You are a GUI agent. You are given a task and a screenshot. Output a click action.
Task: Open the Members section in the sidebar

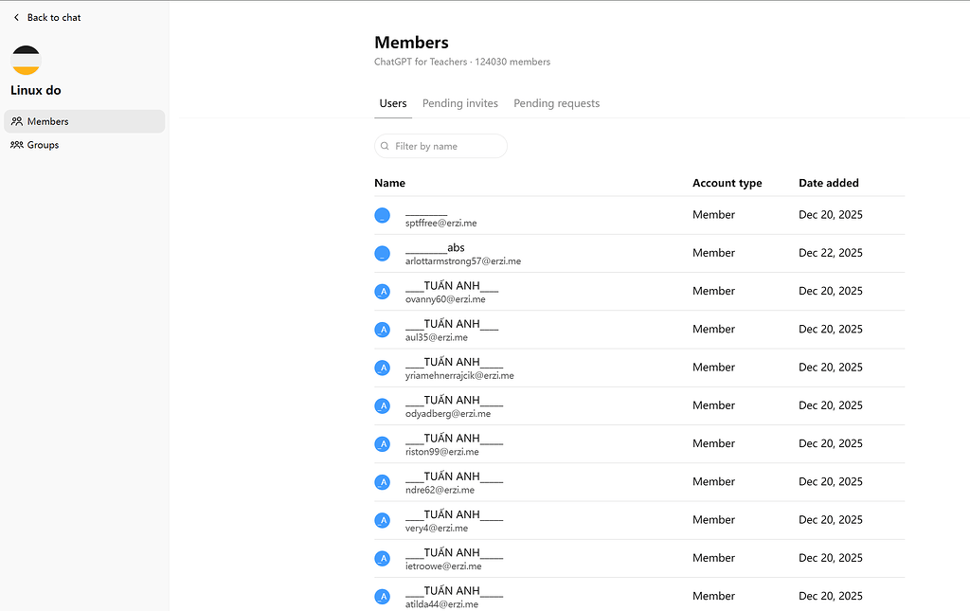(x=84, y=121)
